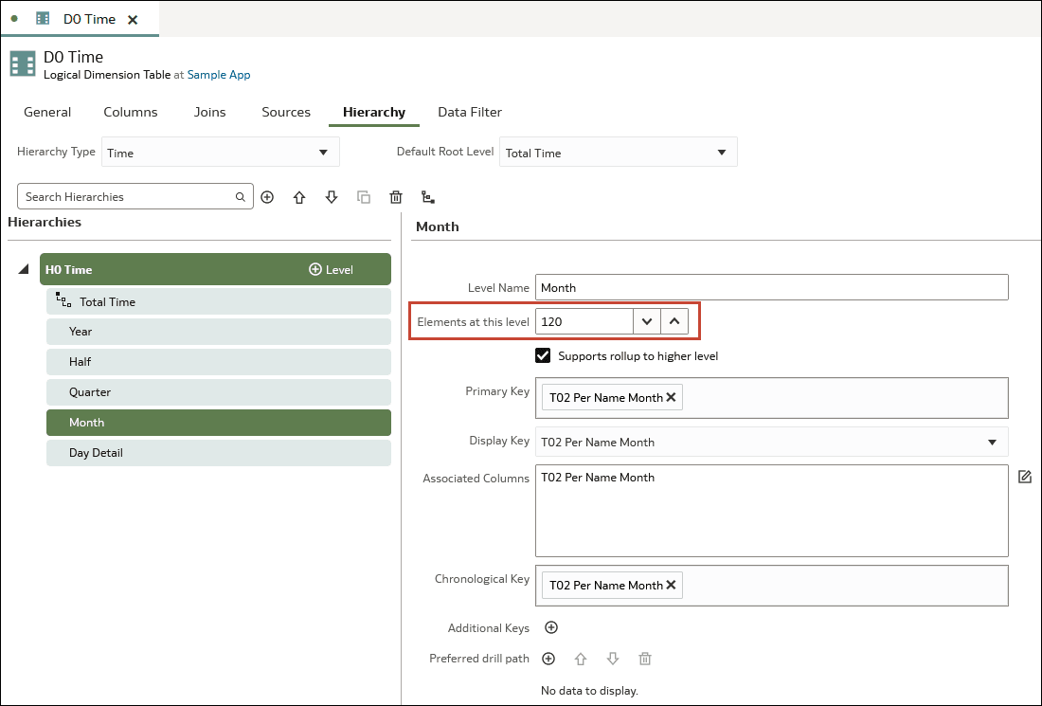Open the Data Filter tab
The height and width of the screenshot is (706, 1042).
click(x=469, y=112)
